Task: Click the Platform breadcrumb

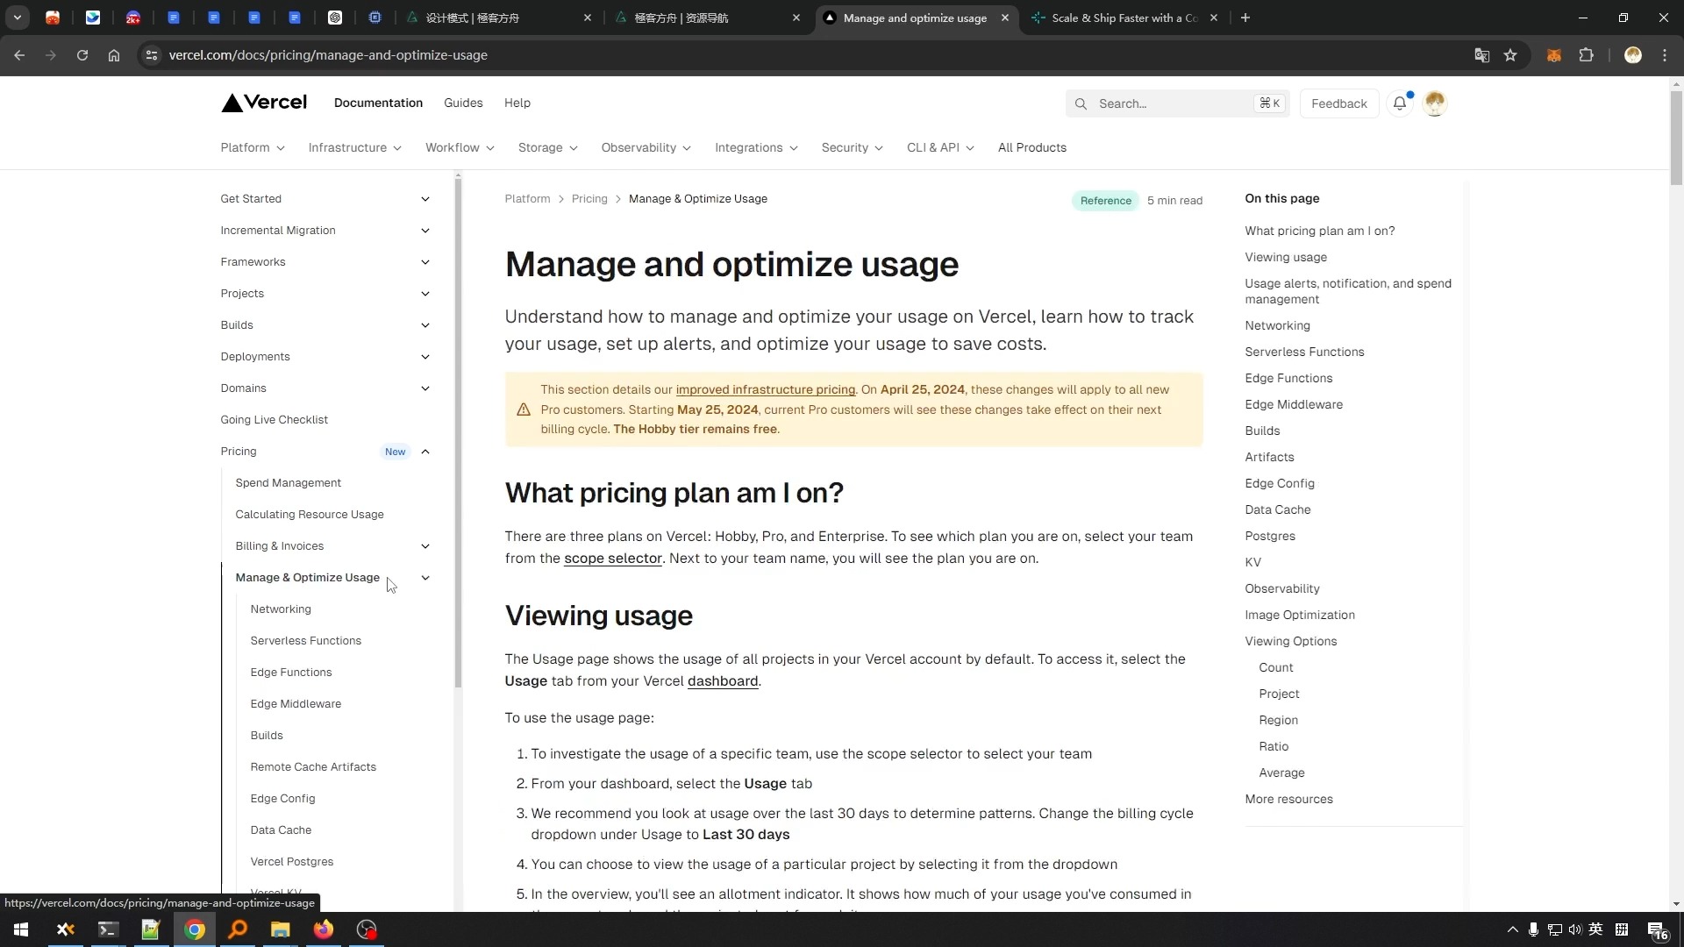Action: click(x=528, y=199)
